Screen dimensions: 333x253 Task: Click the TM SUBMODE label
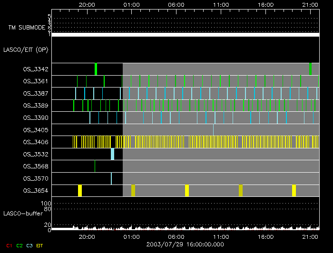coord(26,28)
